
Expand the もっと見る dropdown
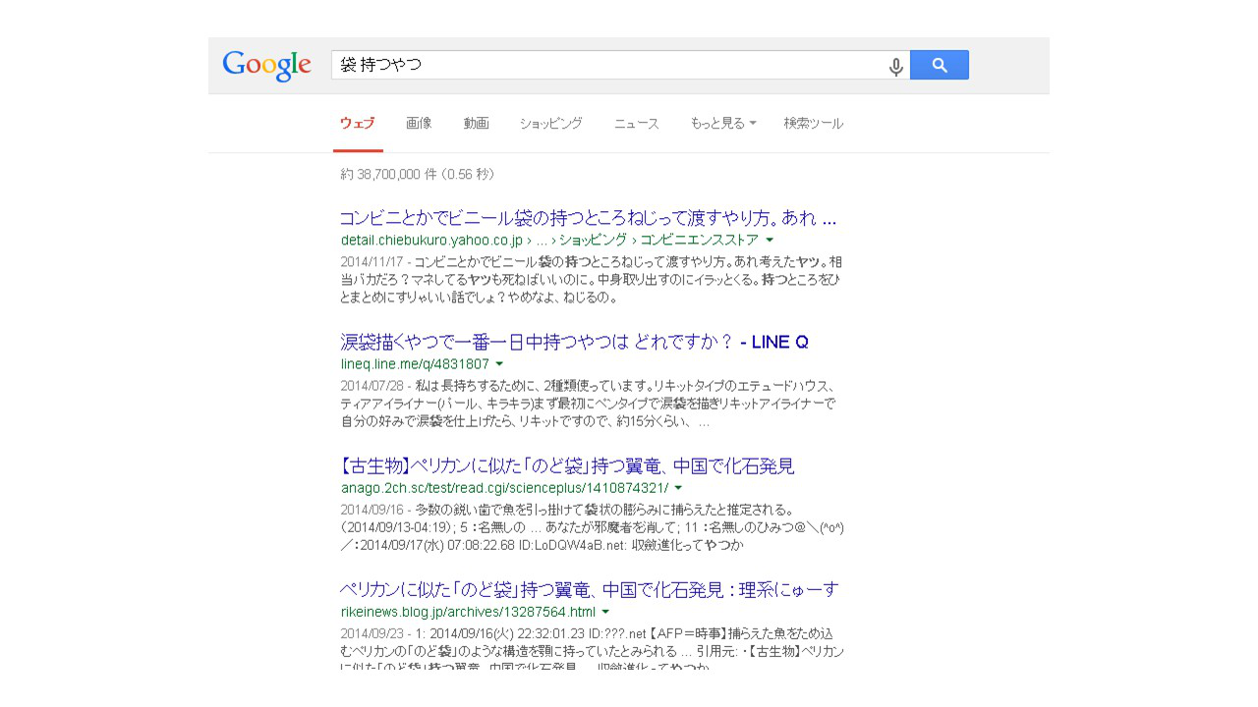click(x=723, y=124)
